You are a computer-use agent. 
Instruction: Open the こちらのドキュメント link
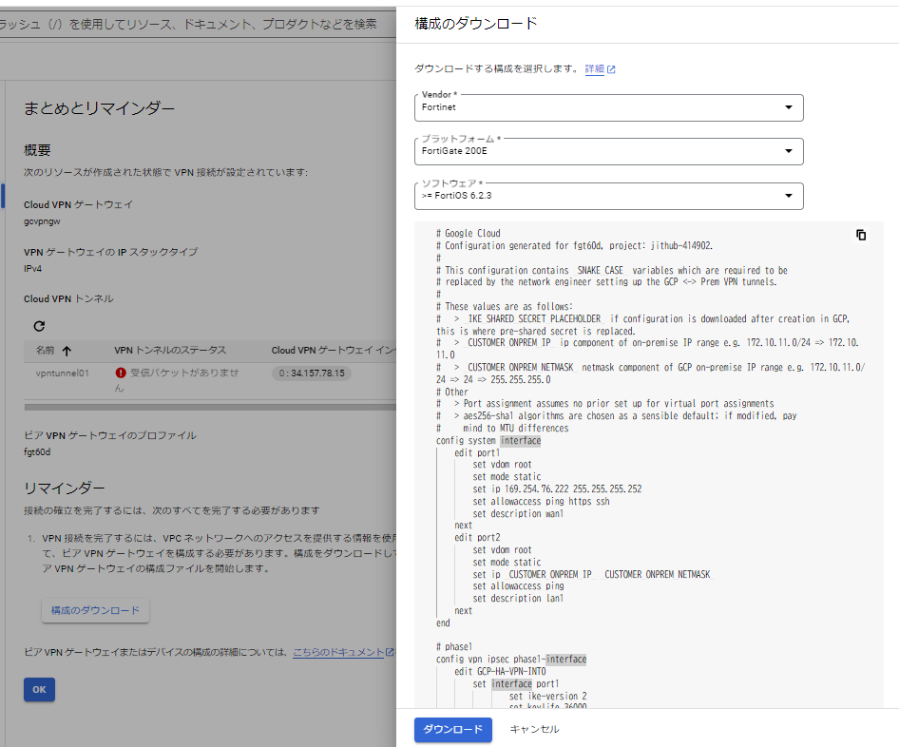point(337,652)
